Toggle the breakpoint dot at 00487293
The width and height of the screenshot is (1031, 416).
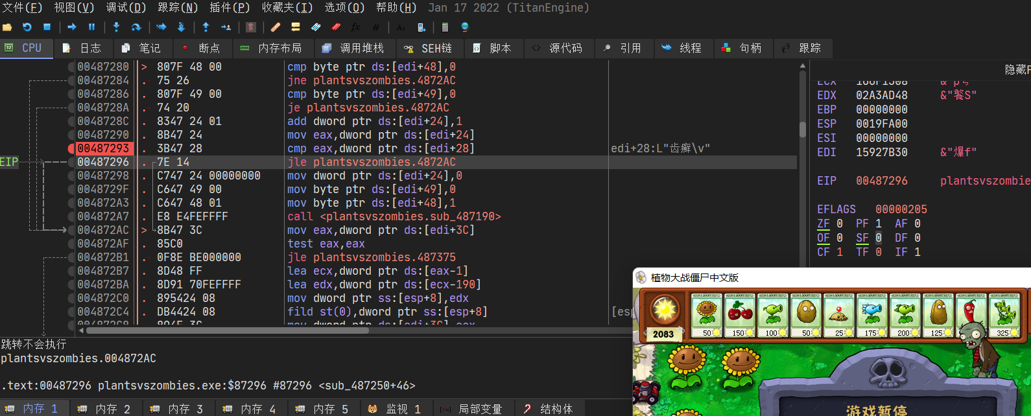[x=71, y=148]
